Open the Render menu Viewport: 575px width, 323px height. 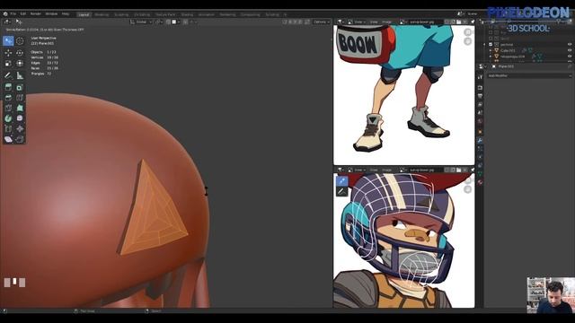tap(36, 14)
